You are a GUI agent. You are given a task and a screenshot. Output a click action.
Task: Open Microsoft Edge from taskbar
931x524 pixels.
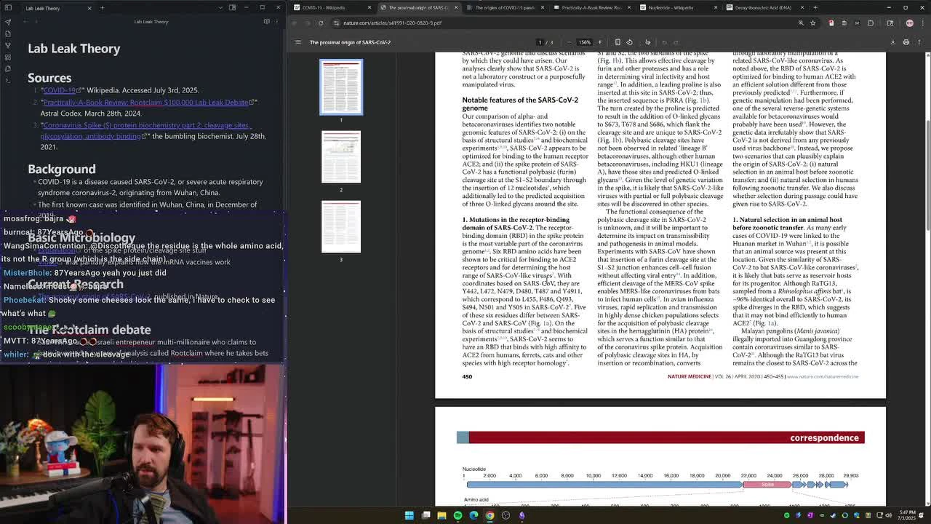tap(474, 515)
